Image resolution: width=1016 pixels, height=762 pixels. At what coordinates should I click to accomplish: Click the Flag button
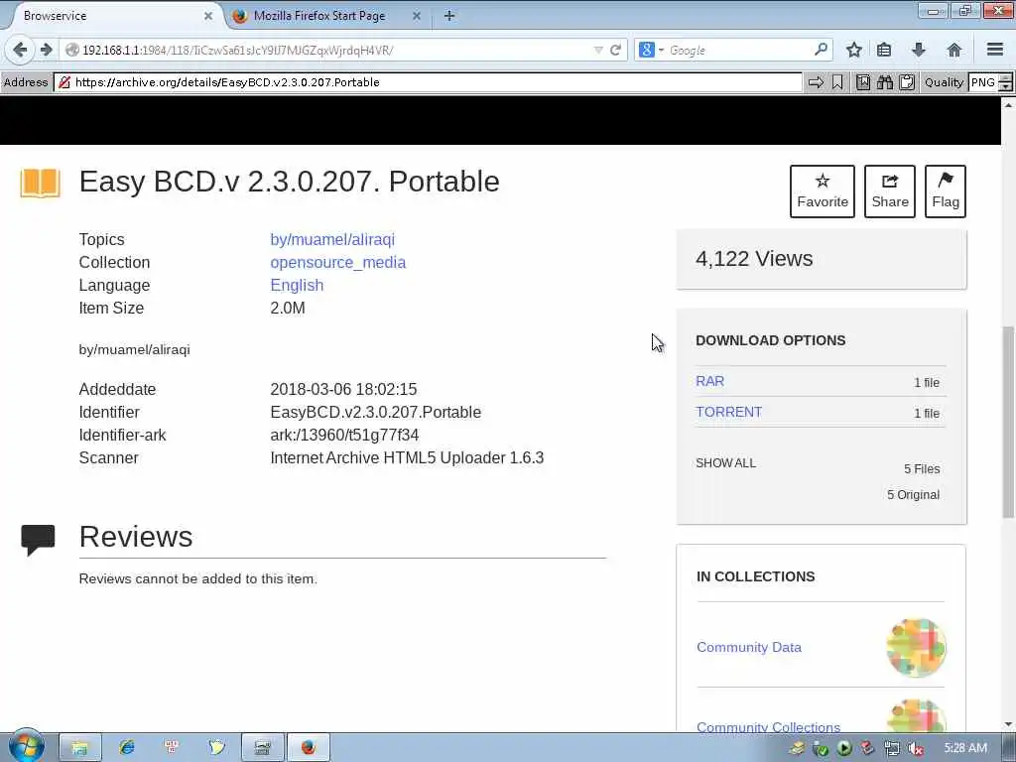pos(946,191)
